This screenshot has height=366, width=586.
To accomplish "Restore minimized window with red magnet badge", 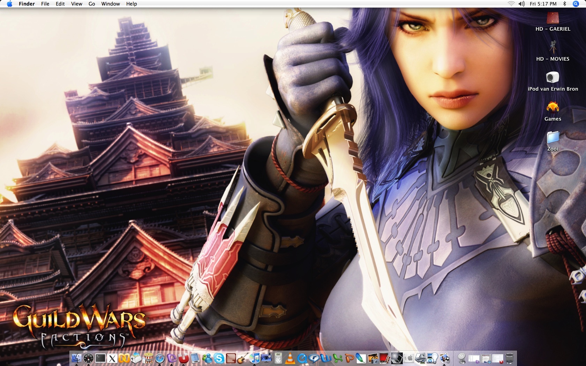I will [x=498, y=358].
